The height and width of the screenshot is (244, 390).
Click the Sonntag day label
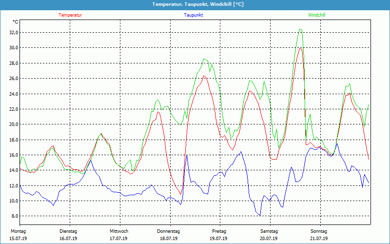click(x=319, y=231)
